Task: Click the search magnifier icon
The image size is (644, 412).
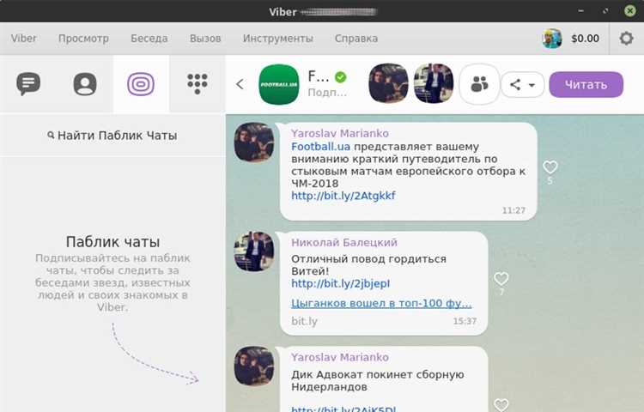Action: tap(51, 135)
